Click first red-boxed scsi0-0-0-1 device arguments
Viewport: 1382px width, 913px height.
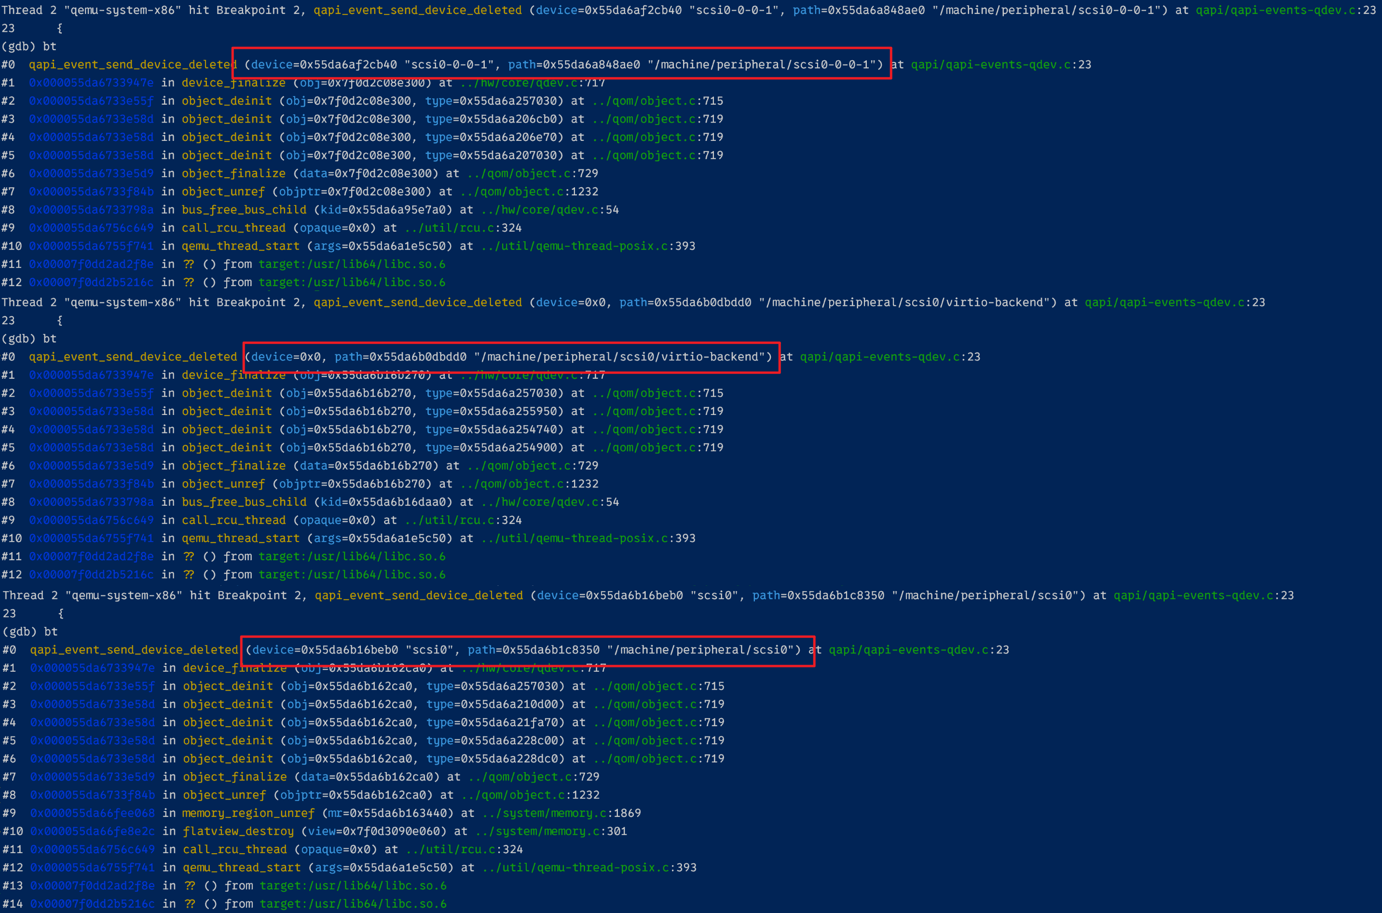click(x=562, y=64)
